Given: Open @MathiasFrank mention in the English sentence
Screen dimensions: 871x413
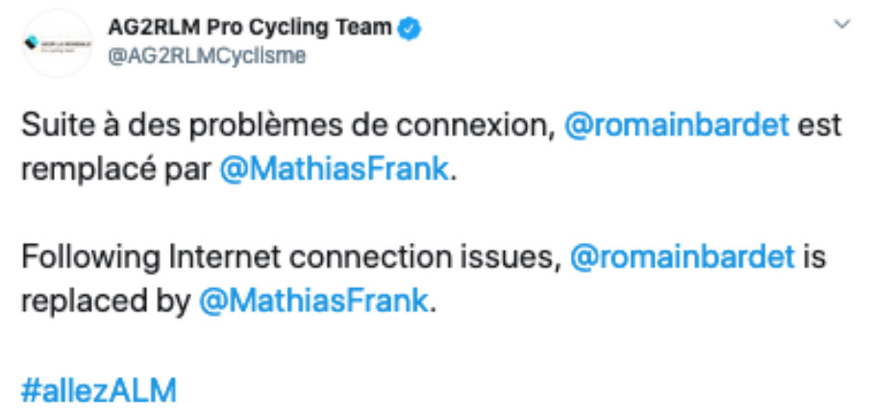Looking at the screenshot, I should coord(312,300).
